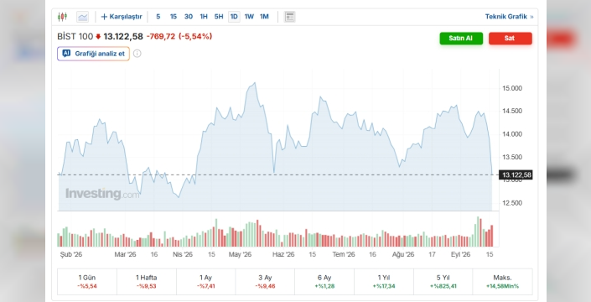Image resolution: width=591 pixels, height=302 pixels.
Task: Choose the 1H interval
Action: coord(204,17)
